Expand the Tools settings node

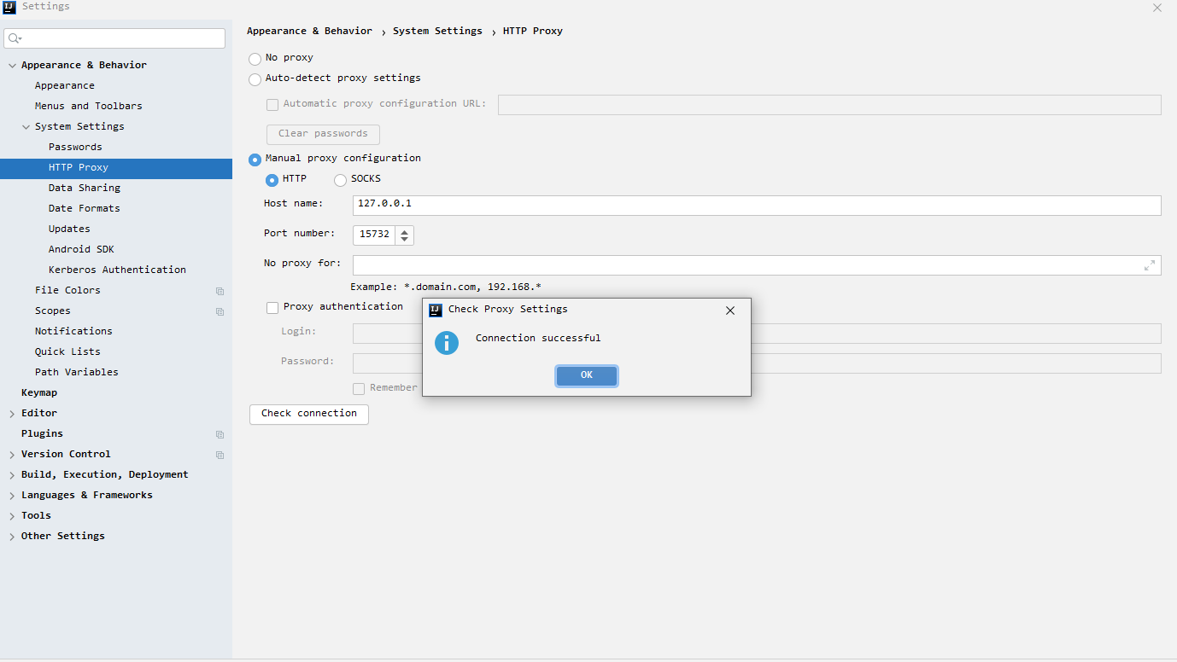(12, 516)
